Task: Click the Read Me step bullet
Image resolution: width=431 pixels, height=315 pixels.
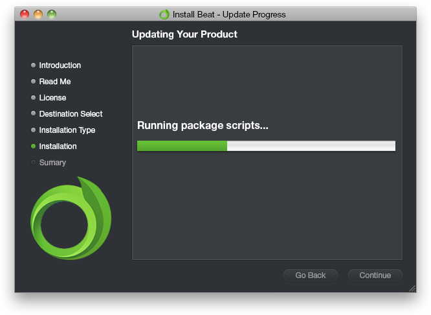Action: click(x=34, y=82)
